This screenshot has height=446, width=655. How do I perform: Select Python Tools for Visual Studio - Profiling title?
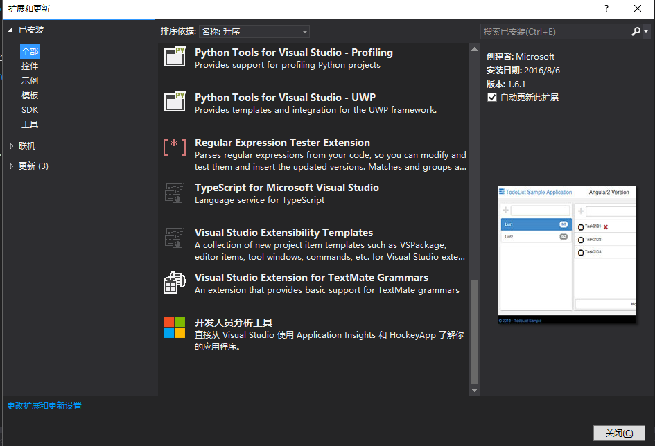[x=294, y=53]
